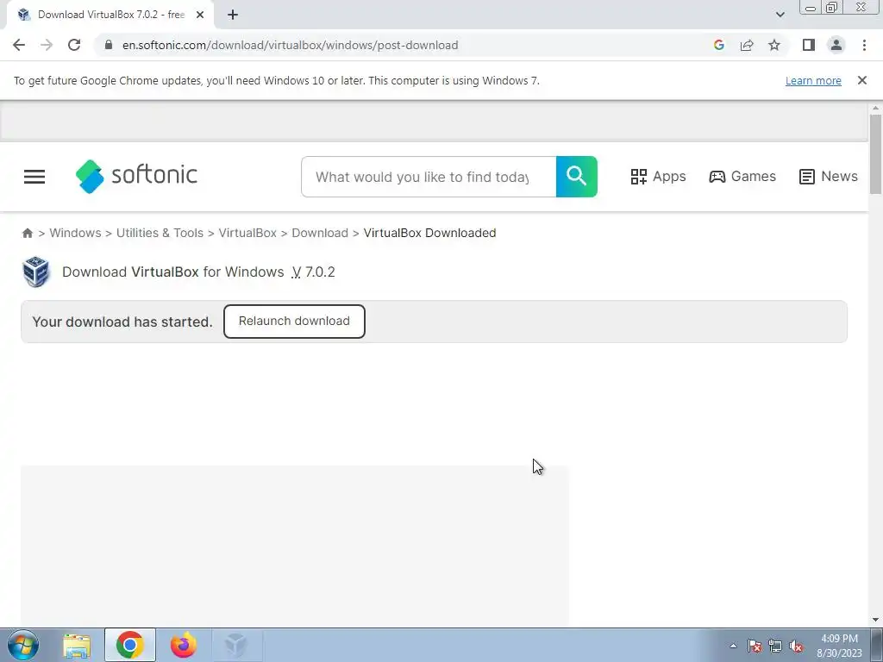The height and width of the screenshot is (662, 883).
Task: Open VirtualBox taskbar item
Action: [235, 645]
